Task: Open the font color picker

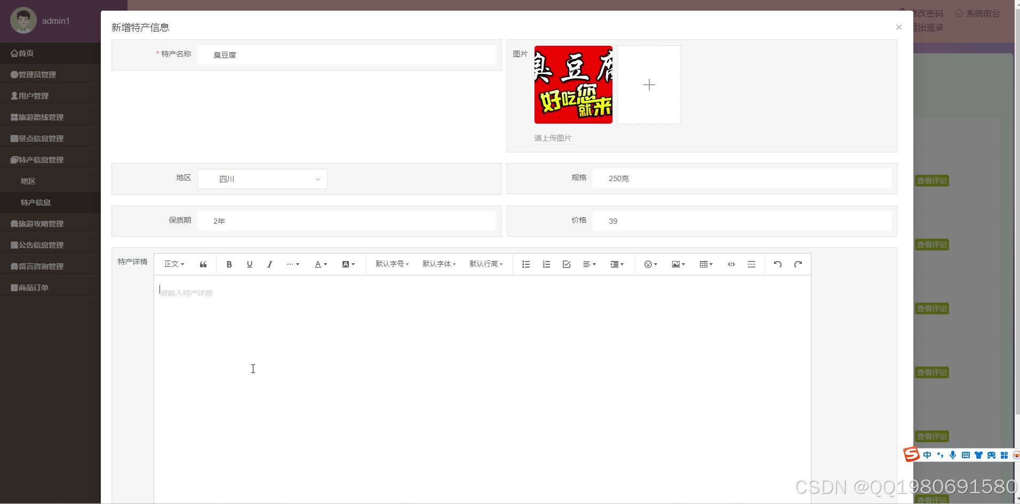Action: point(321,264)
